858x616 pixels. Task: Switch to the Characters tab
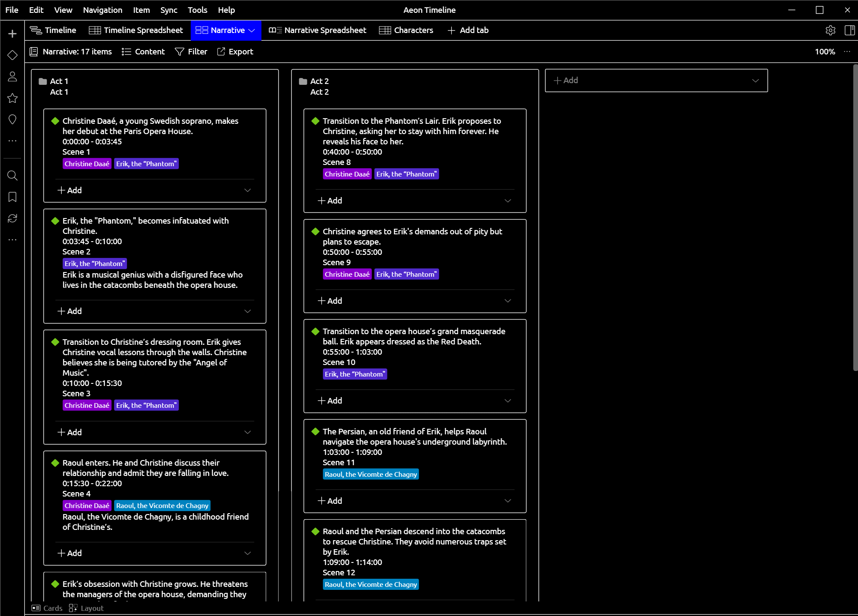406,30
